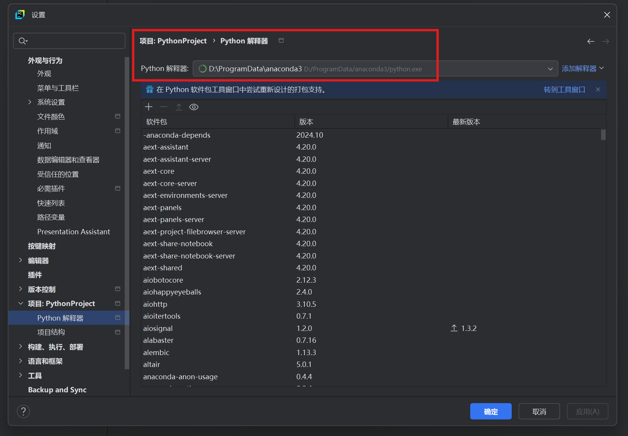Click the remove package minus icon
Image resolution: width=628 pixels, height=436 pixels.
[x=164, y=107]
